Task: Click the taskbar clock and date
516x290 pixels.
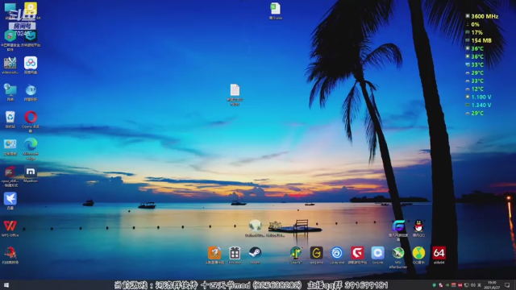Action: (492, 285)
